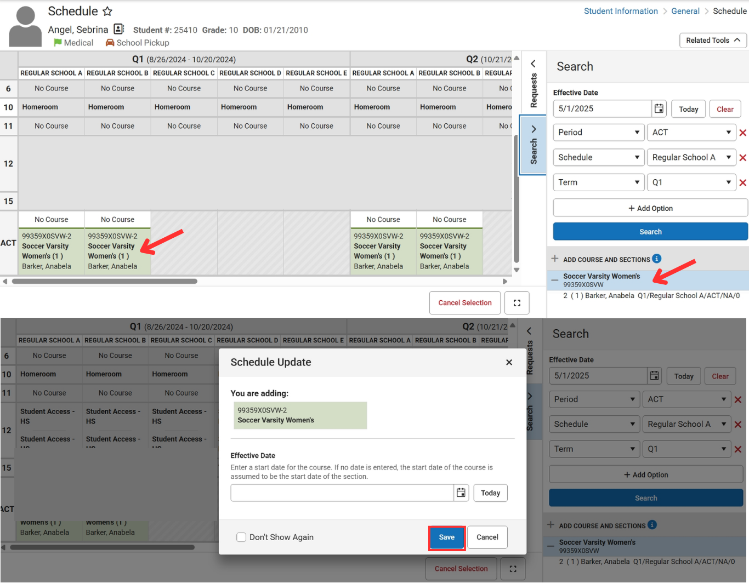Click the undimmed Cancel Selection button
Image resolution: width=749 pixels, height=584 pixels.
coord(465,303)
